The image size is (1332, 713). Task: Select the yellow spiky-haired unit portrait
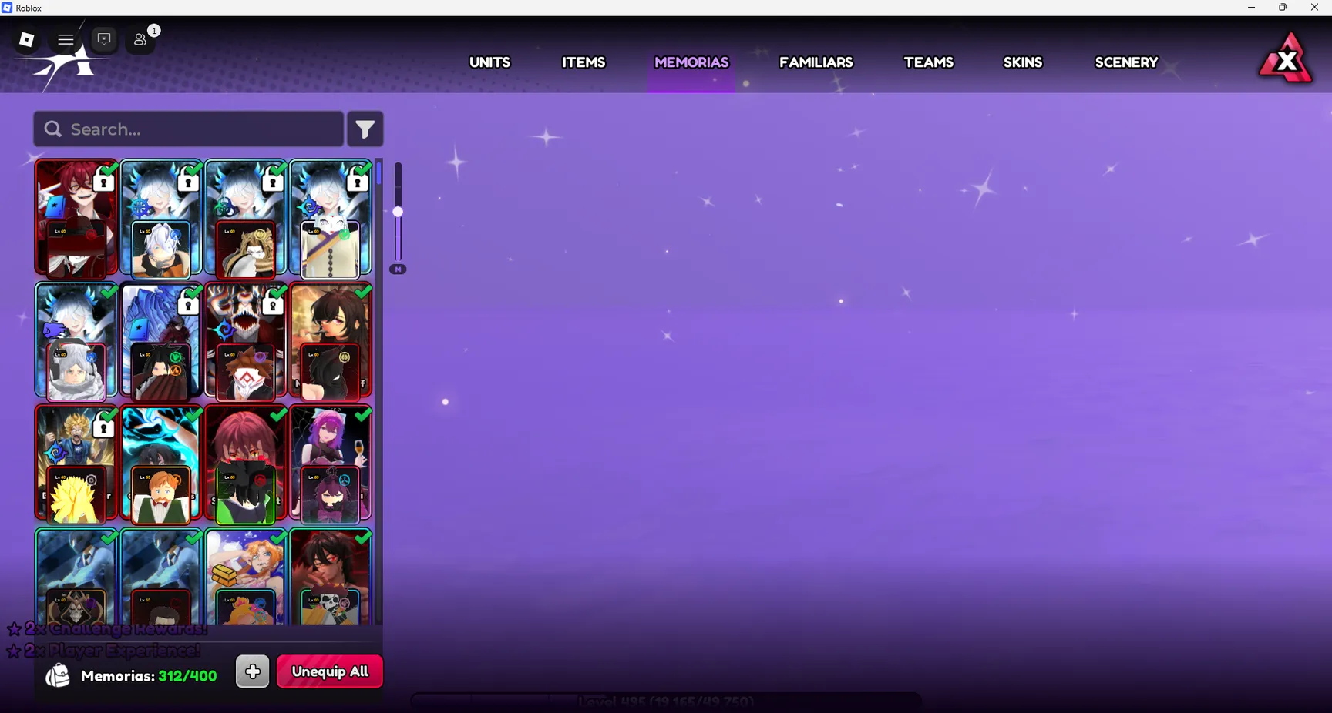click(76, 496)
